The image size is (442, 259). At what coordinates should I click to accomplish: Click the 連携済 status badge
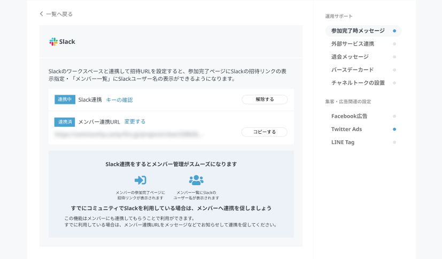pyautogui.click(x=65, y=121)
